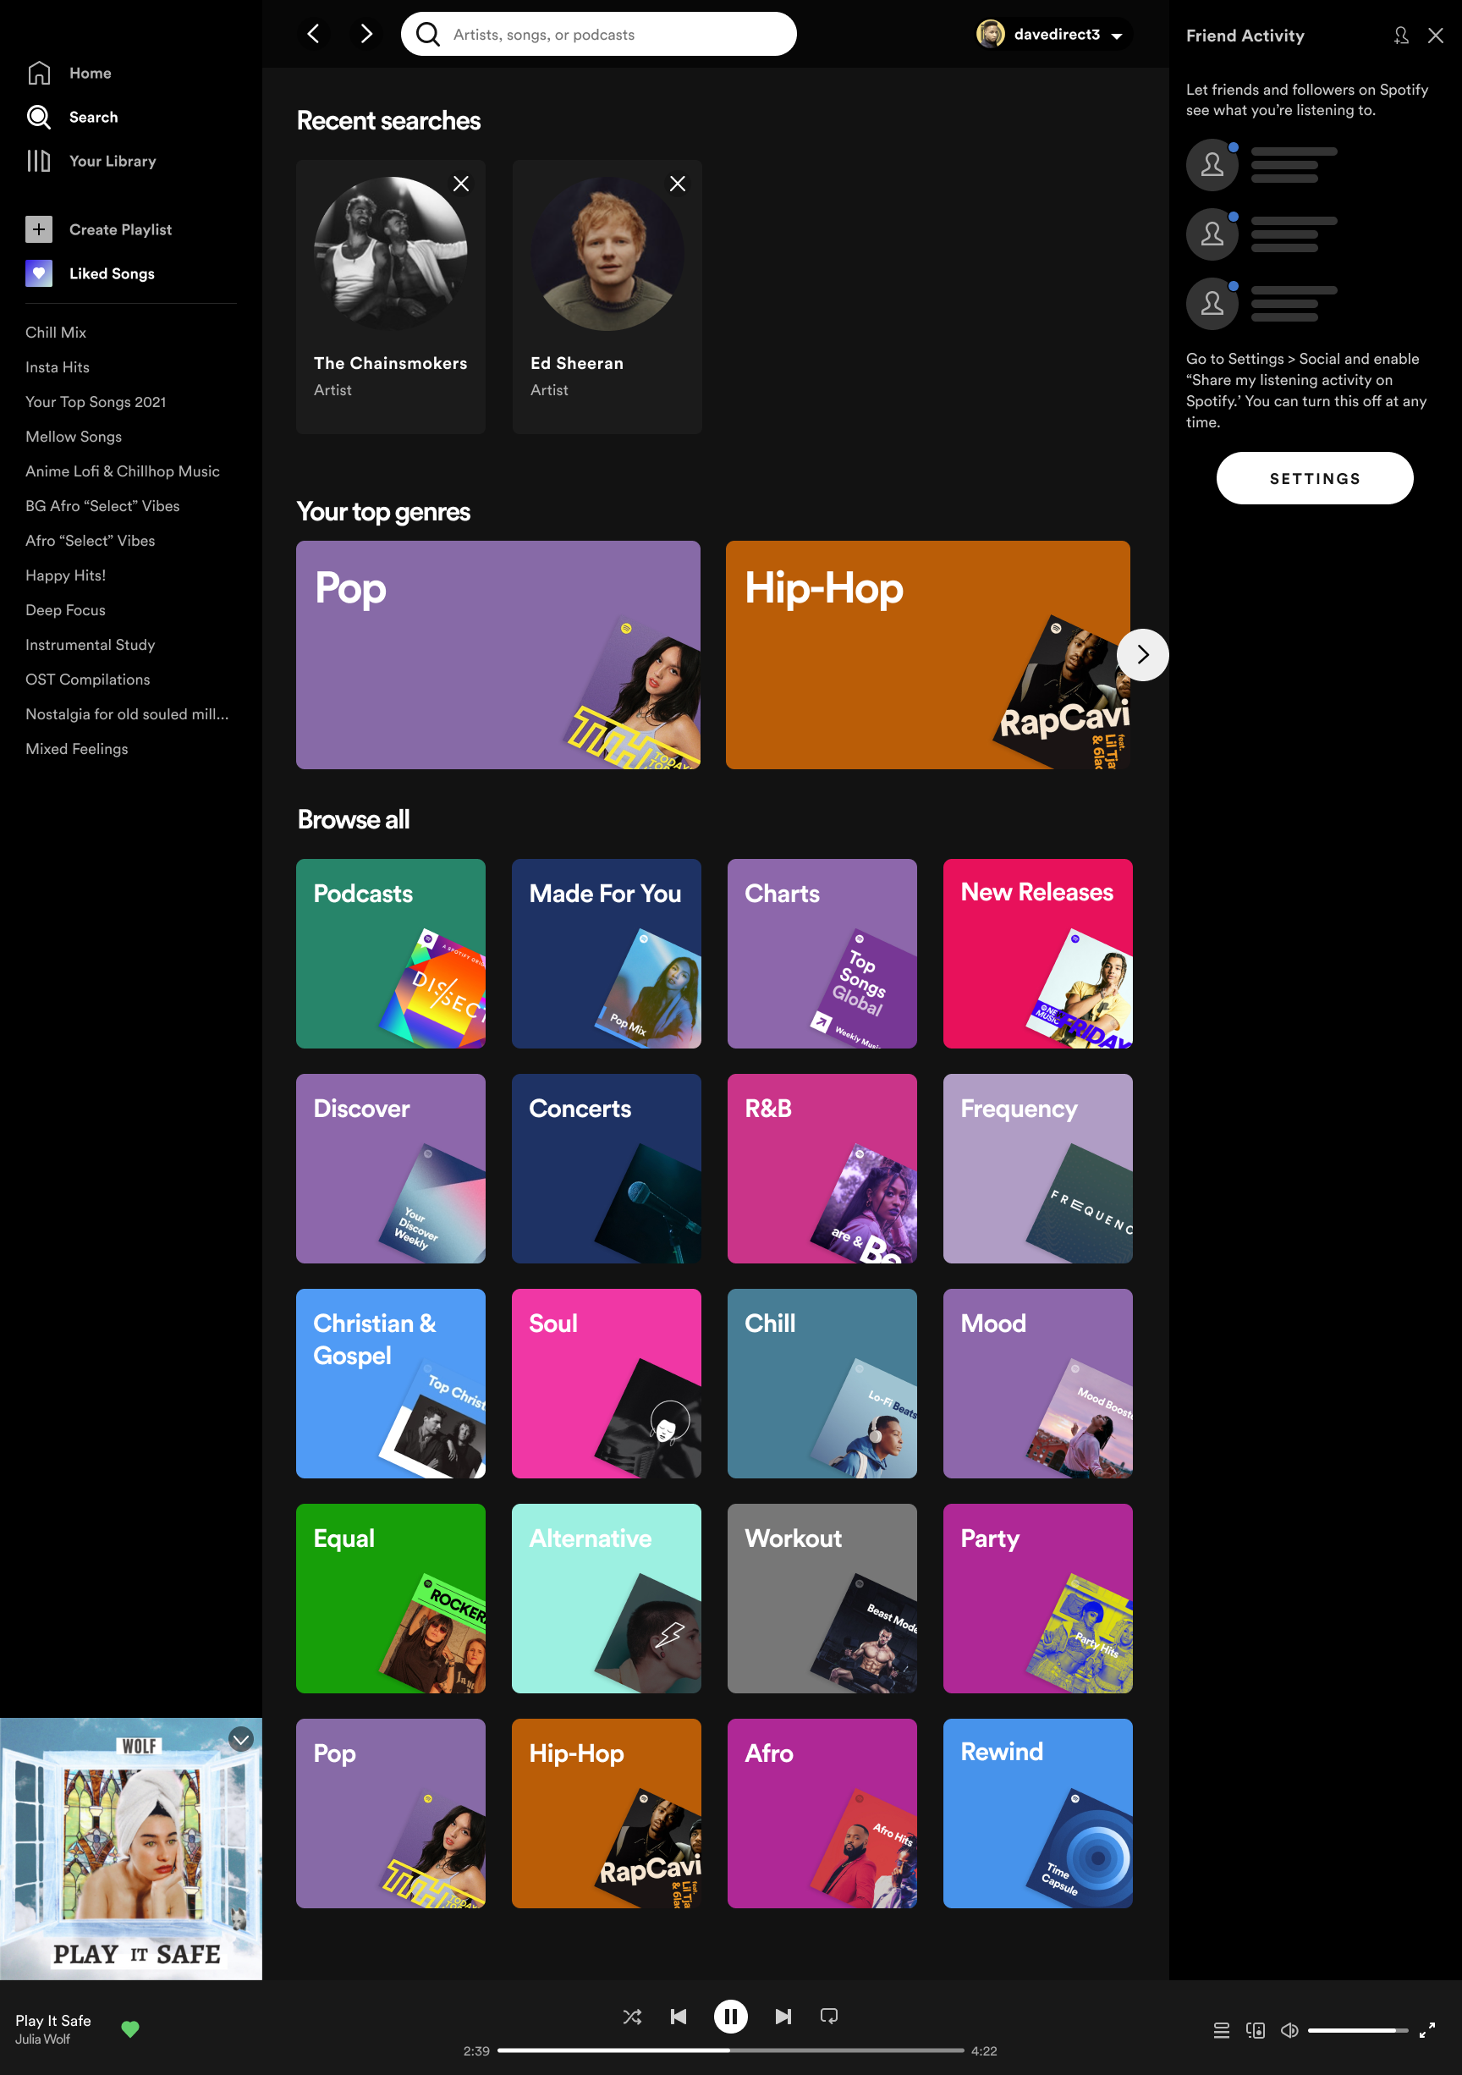1462x2075 pixels.
Task: Click the playback progress bar
Action: [732, 2050]
